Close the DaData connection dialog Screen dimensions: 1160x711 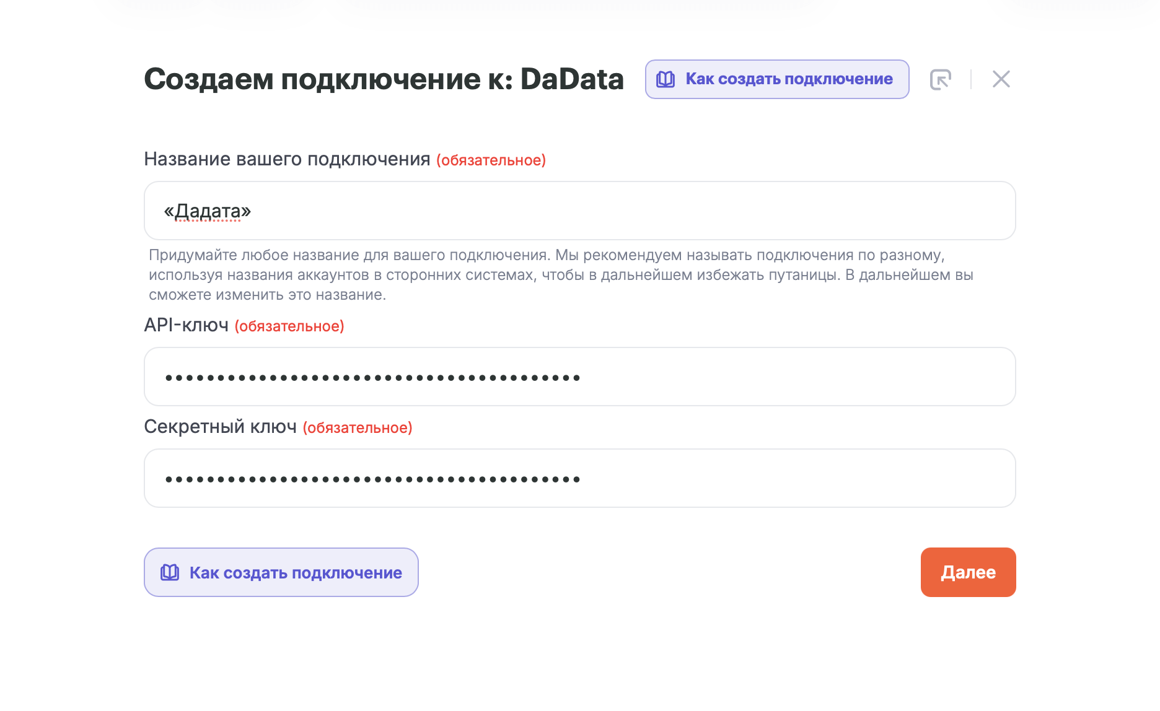coord(1001,79)
